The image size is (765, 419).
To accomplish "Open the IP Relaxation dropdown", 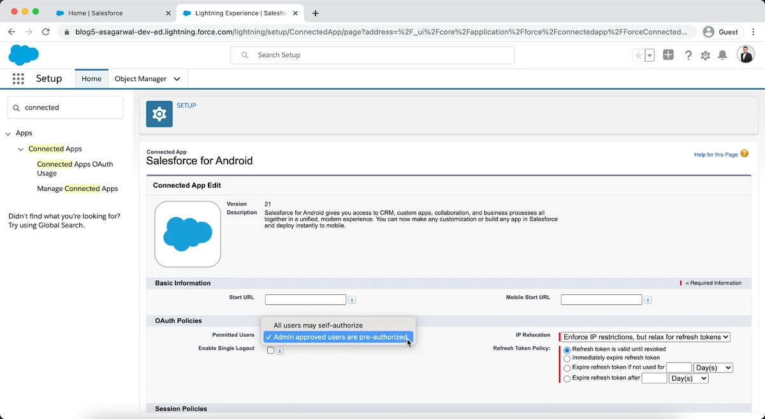I will 646,337.
